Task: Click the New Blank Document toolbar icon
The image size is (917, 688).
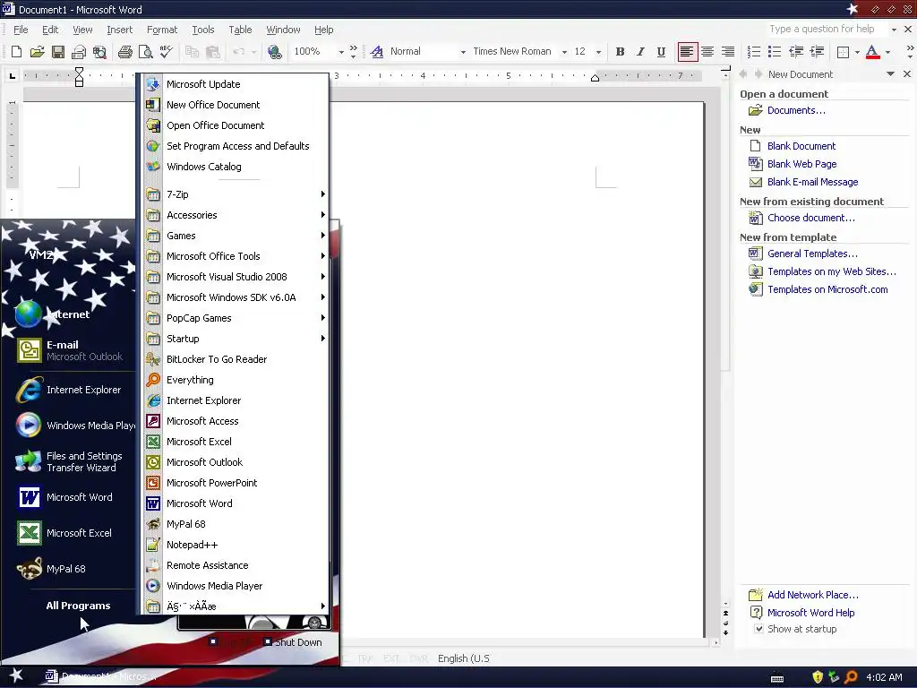Action: (x=17, y=51)
